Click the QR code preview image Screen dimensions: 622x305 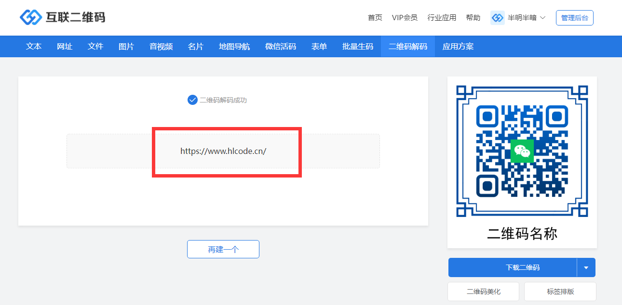[522, 151]
